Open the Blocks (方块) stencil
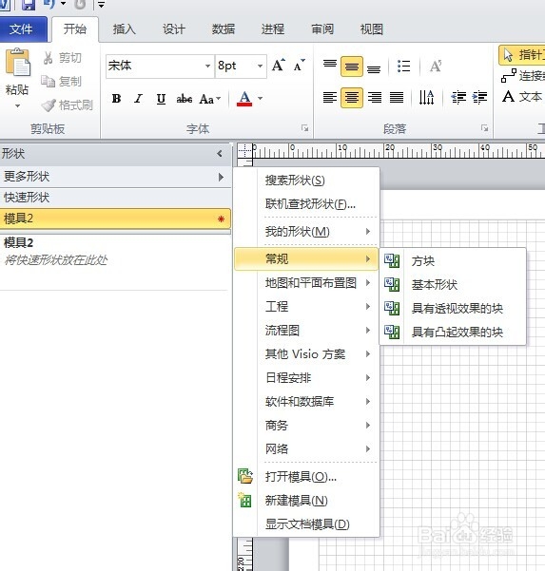This screenshot has height=571, width=545. 453,260
